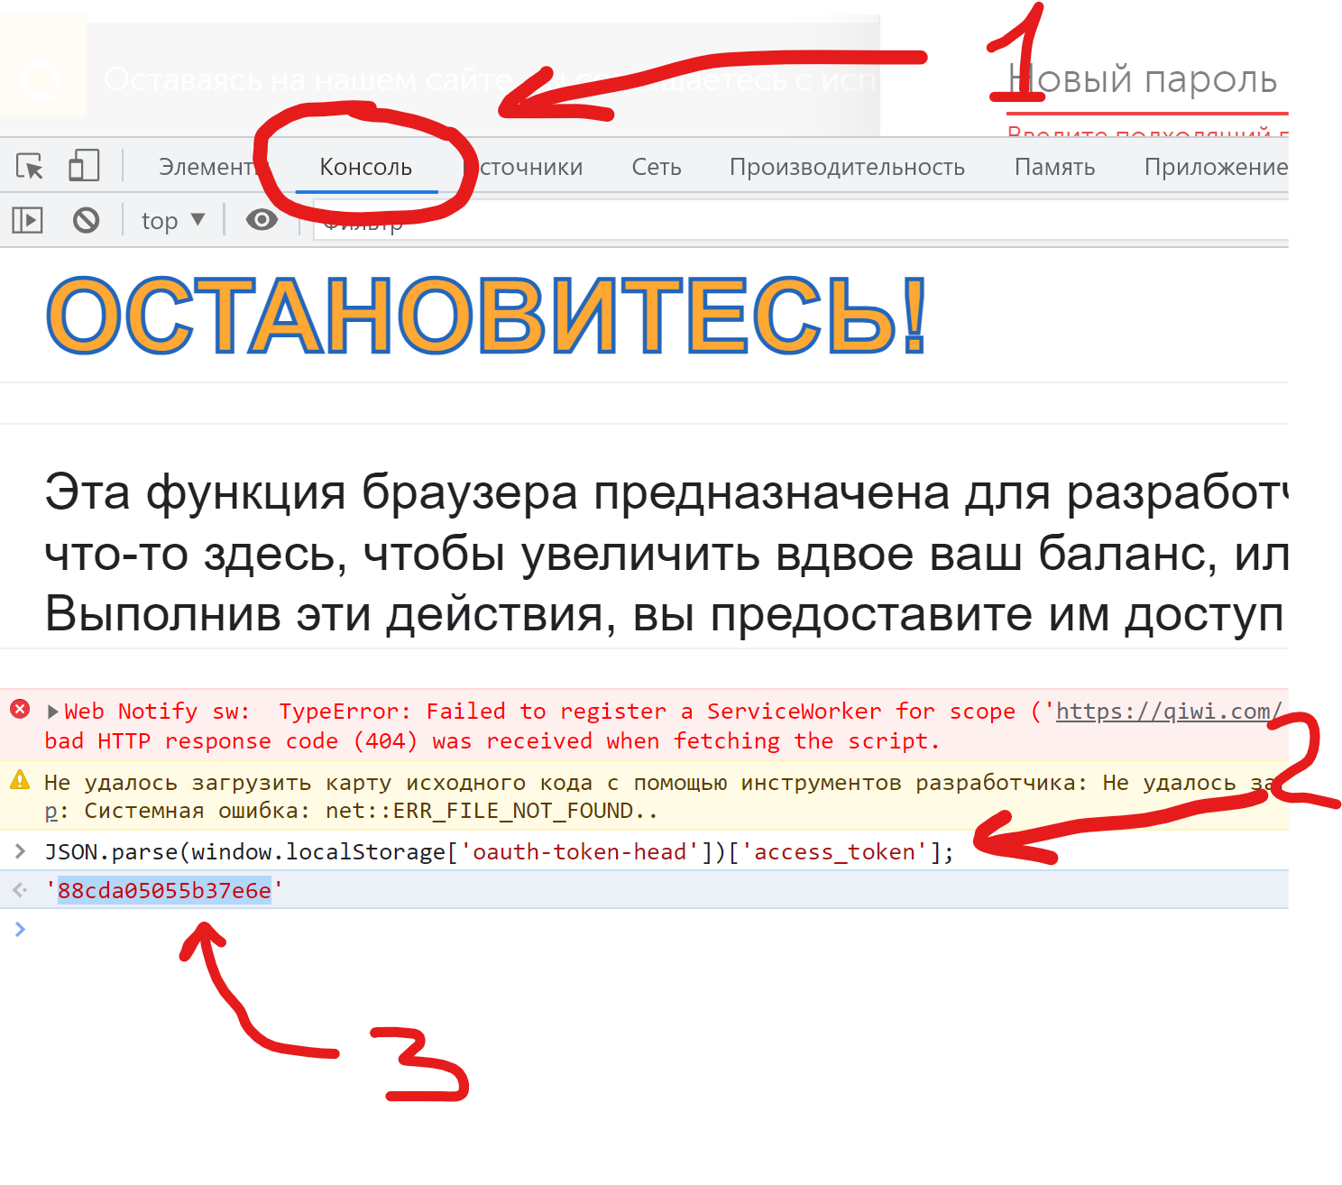The image size is (1342, 1185).
Task: Click the blue chevron of the empty console prompt
Action: (20, 929)
